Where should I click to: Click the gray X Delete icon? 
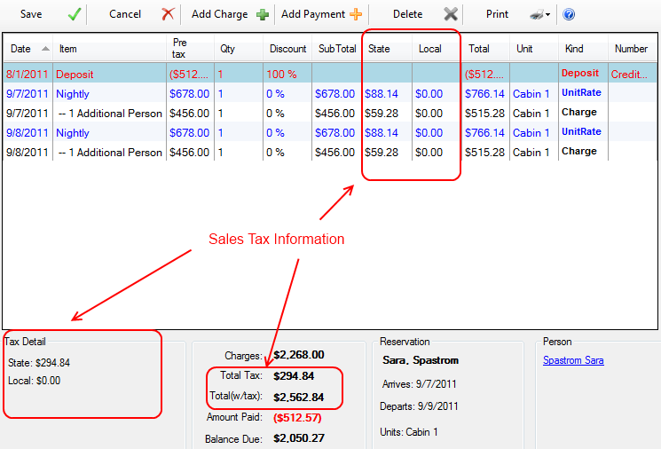pyautogui.click(x=451, y=14)
